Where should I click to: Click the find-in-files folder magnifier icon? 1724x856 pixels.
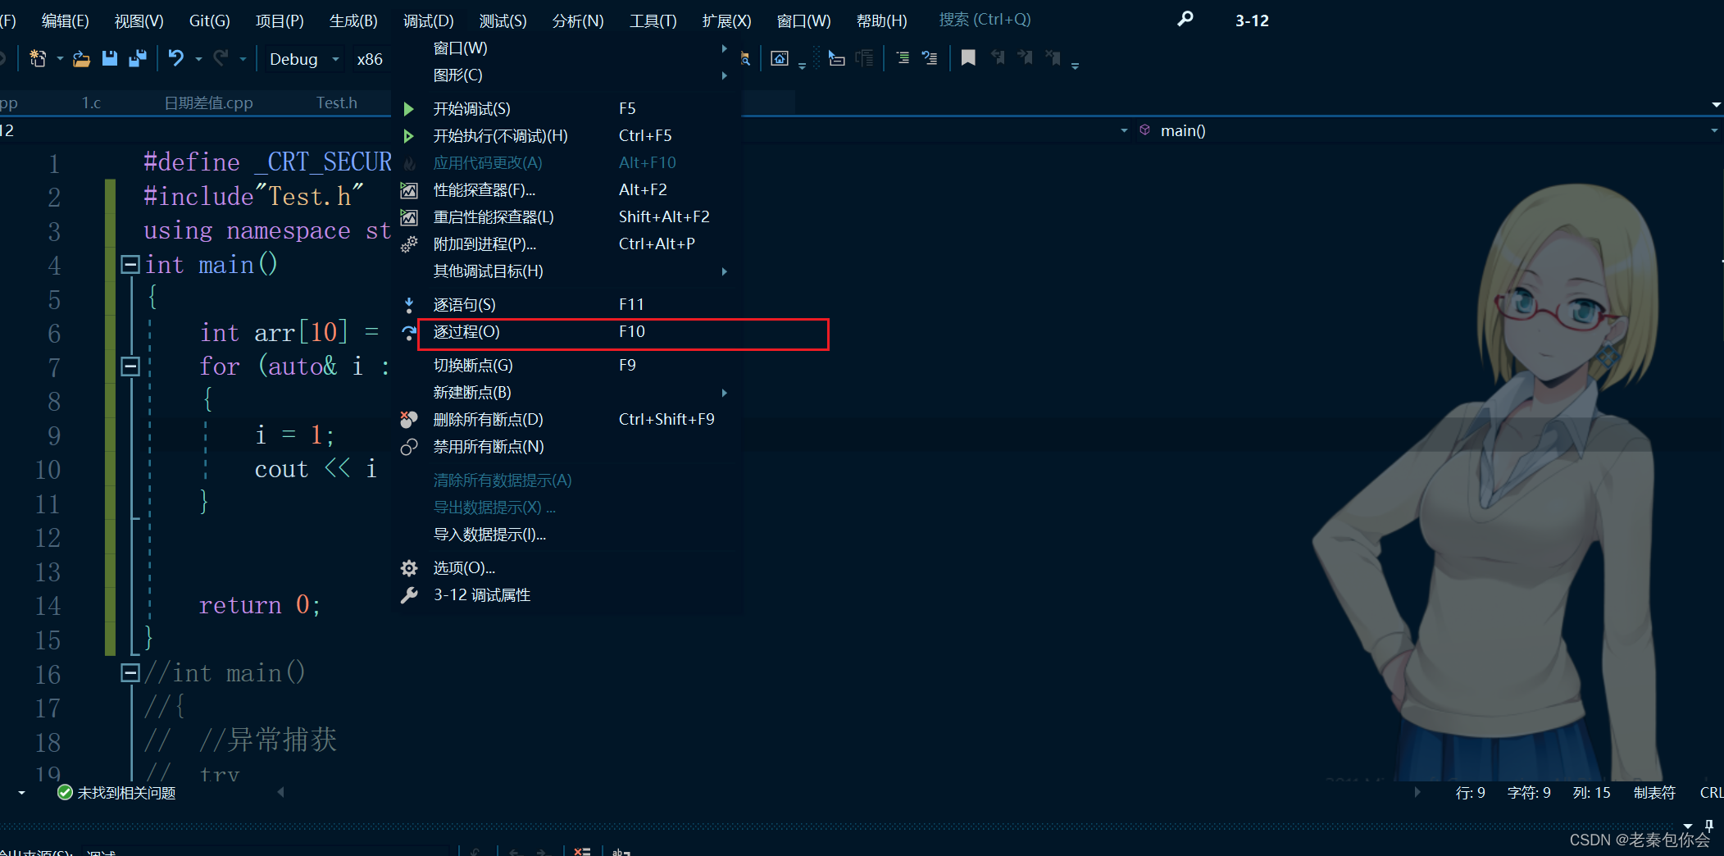pos(744,58)
